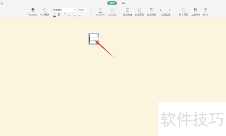Select the 样式 tab
Viewport: 226px width, 136px height.
tap(112, 3)
